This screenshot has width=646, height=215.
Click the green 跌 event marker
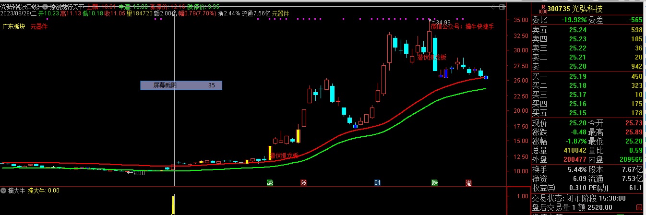pos(434,183)
